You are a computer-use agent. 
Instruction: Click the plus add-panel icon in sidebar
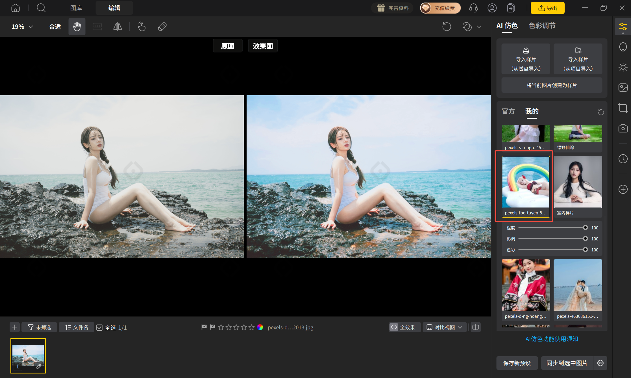click(x=623, y=189)
